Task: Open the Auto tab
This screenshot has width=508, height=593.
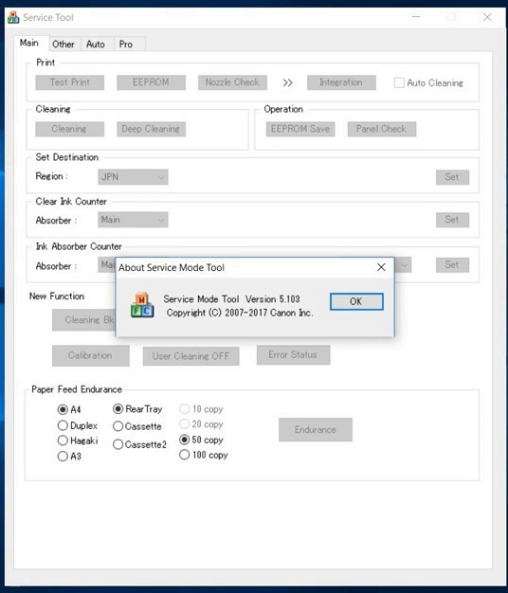Action: coord(96,45)
